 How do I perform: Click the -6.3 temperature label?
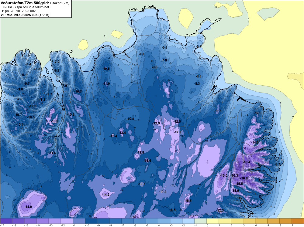164,47
